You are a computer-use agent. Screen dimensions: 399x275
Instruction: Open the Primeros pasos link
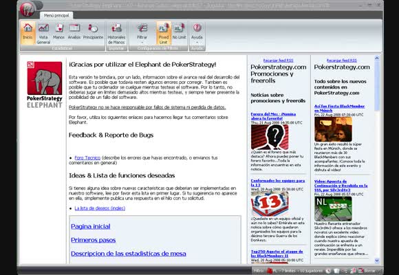93,240
